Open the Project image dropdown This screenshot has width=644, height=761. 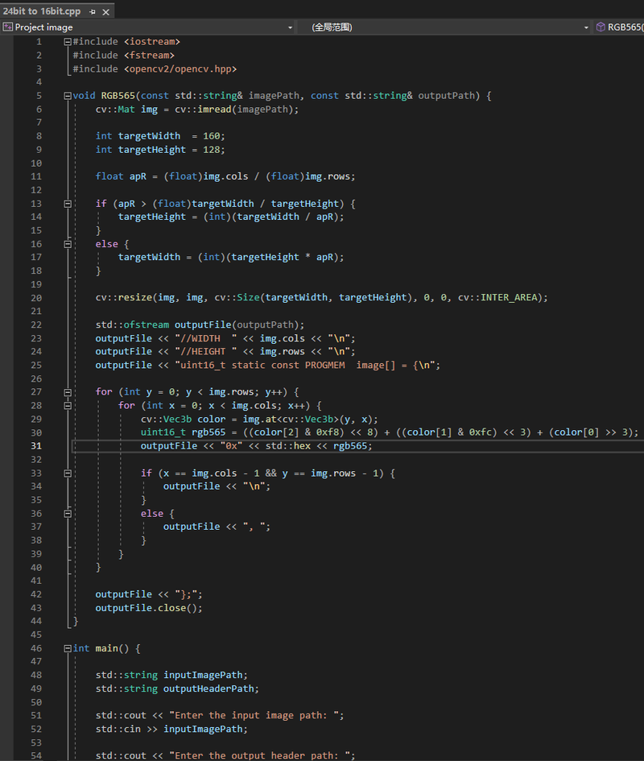coord(291,27)
